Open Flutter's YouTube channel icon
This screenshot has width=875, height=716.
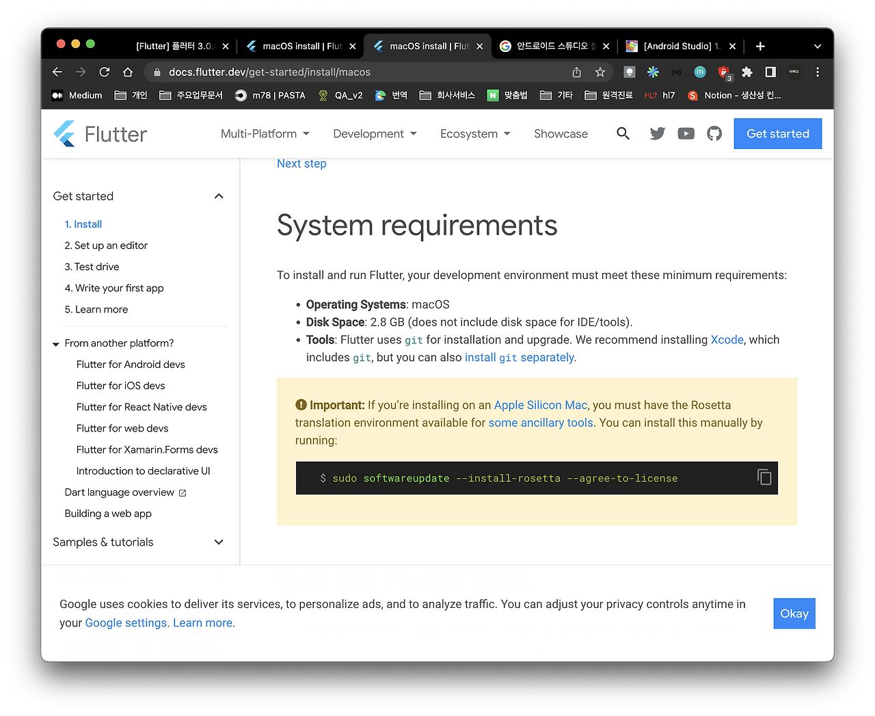686,133
